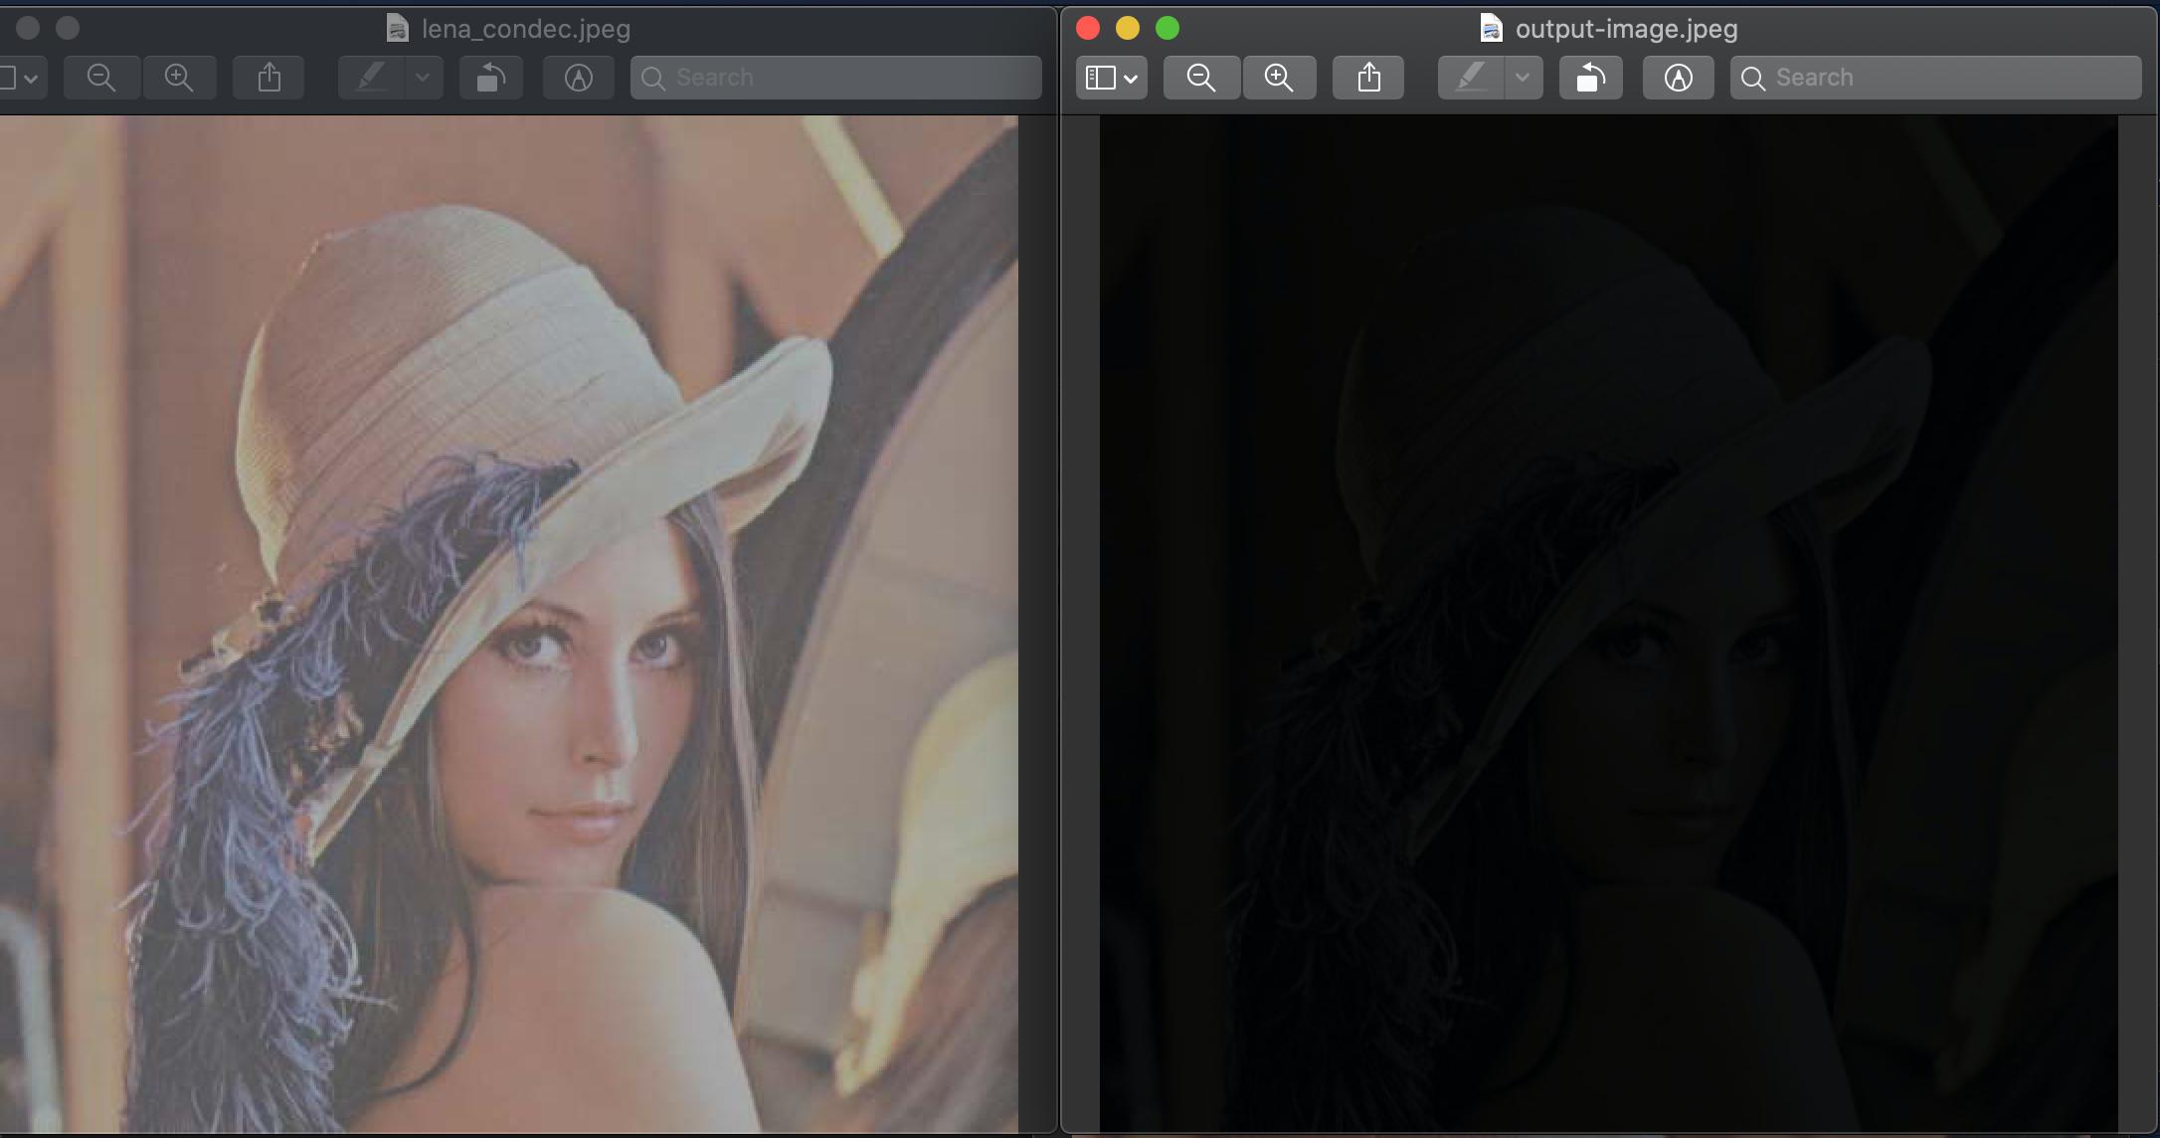
Task: Zoom out in the output-image.jpeg window
Action: 1201,78
